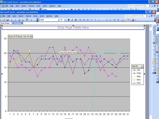The height and width of the screenshot is (119, 159).
Task: Toggle Italic formatting in front window
Action: click(72, 20)
